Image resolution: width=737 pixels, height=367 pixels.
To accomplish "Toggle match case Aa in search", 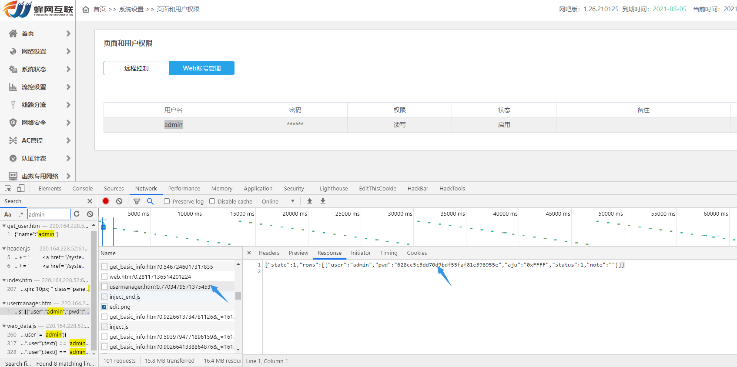I will (8, 214).
